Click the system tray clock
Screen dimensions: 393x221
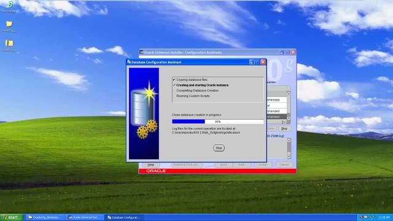[x=384, y=217]
